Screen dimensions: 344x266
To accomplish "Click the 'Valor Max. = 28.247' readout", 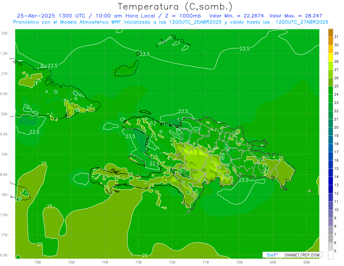I will (296, 16).
